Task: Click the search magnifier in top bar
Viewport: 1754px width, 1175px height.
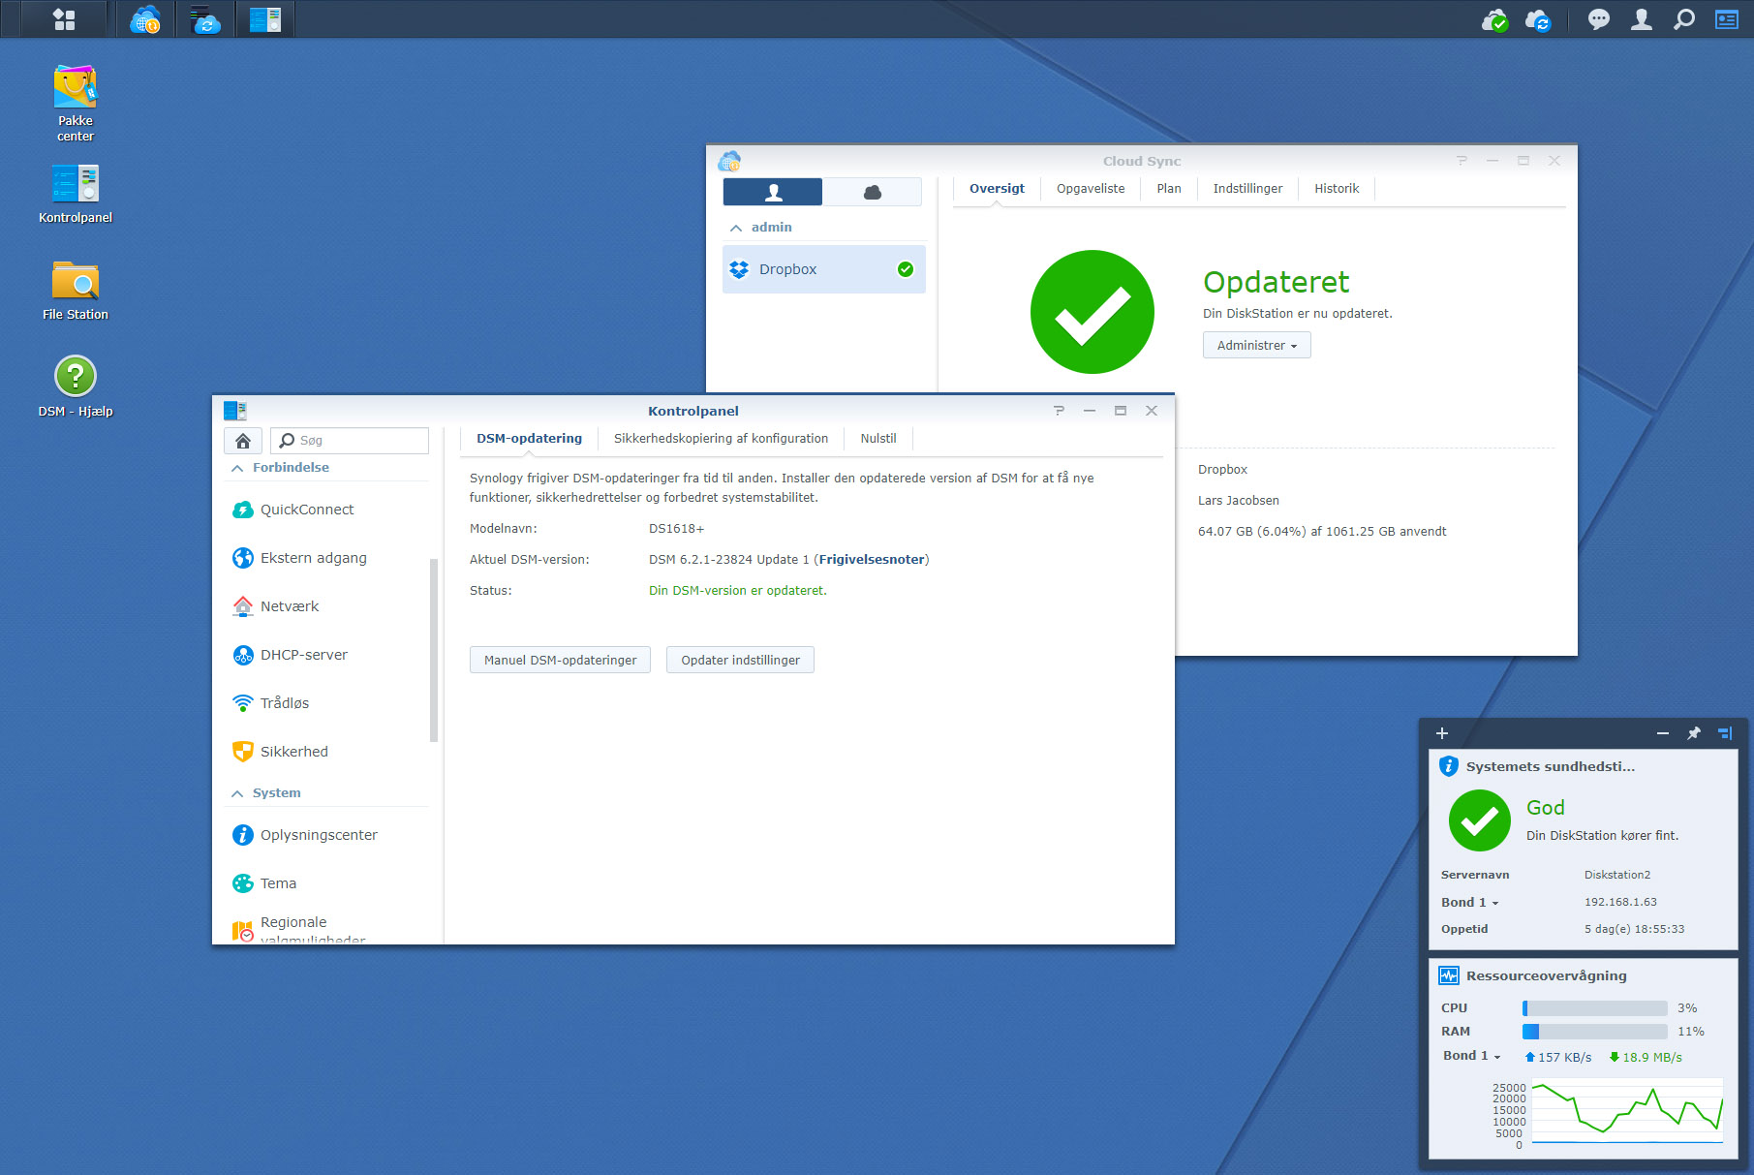Action: point(1684,19)
